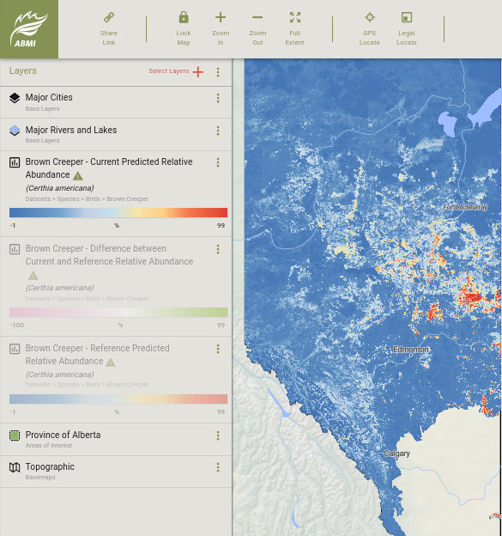Click Current Predicted Abundance color gradient bar

(x=118, y=212)
